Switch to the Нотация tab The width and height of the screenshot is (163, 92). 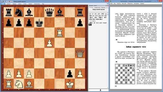point(91,7)
